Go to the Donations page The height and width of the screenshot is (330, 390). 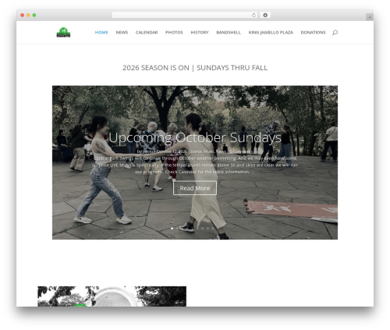(313, 33)
